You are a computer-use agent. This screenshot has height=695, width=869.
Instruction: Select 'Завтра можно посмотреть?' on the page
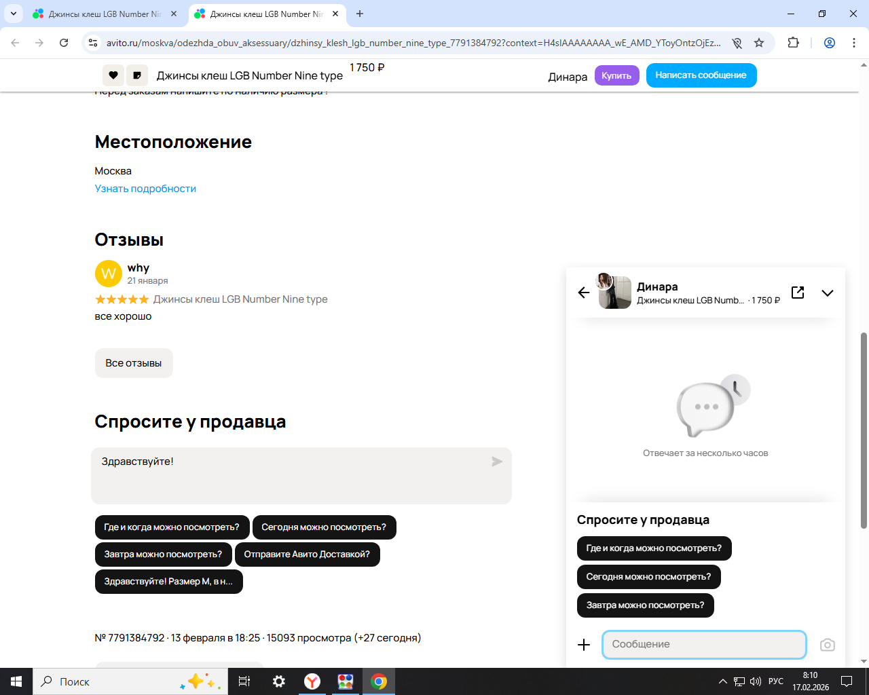[163, 555]
